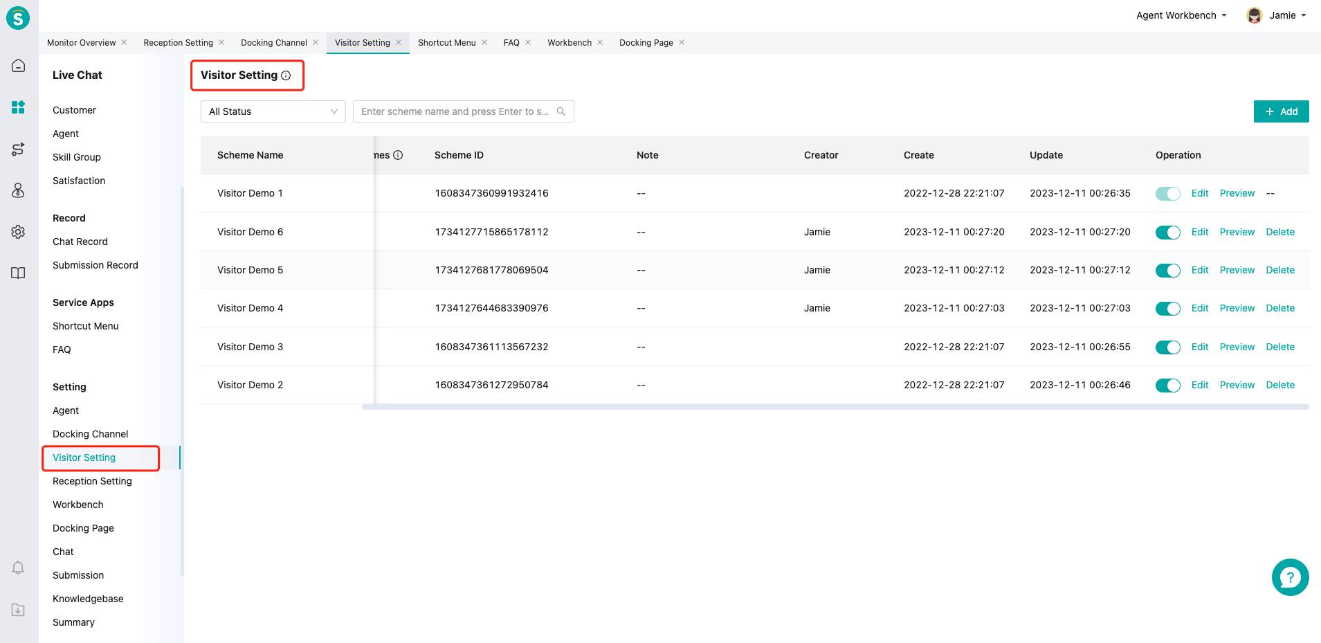Click the Visitor Demo 3 scheme name
The image size is (1321, 643).
tap(250, 347)
